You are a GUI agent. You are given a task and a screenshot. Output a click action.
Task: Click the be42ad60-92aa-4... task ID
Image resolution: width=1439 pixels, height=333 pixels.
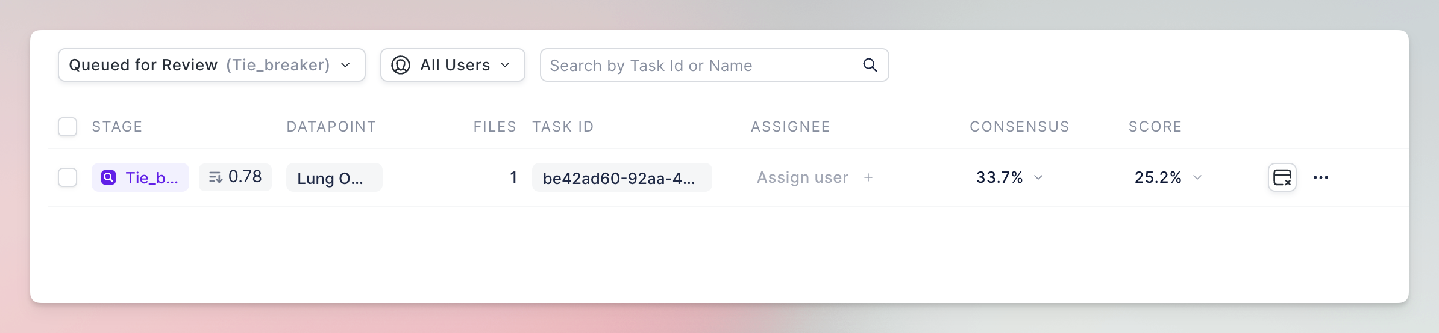(622, 177)
